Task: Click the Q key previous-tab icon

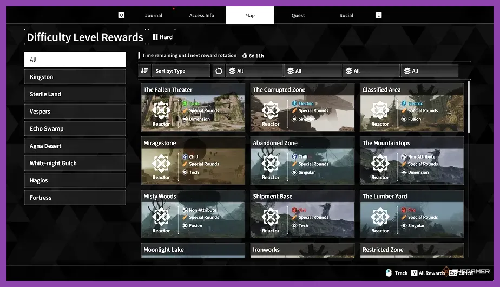Action: pyautogui.click(x=122, y=15)
